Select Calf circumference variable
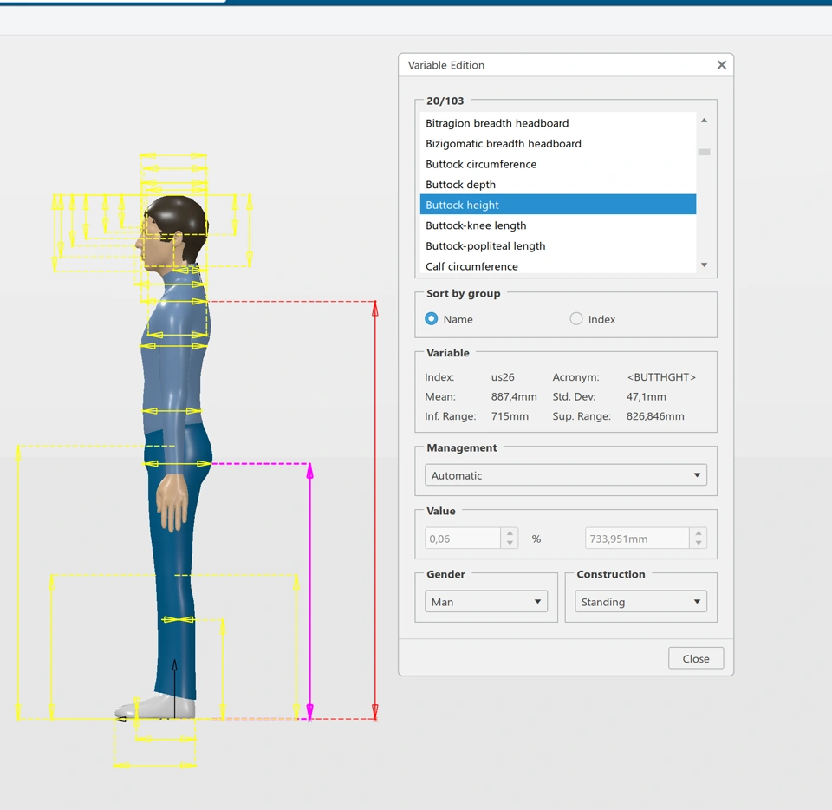 pos(557,265)
